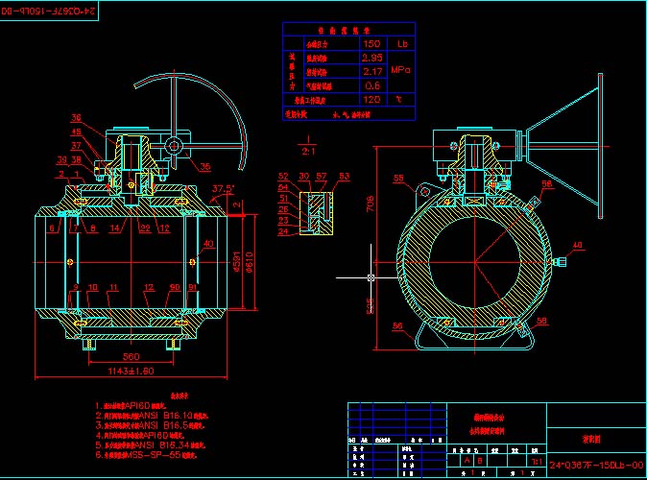Select part balloon number 37

[77, 145]
